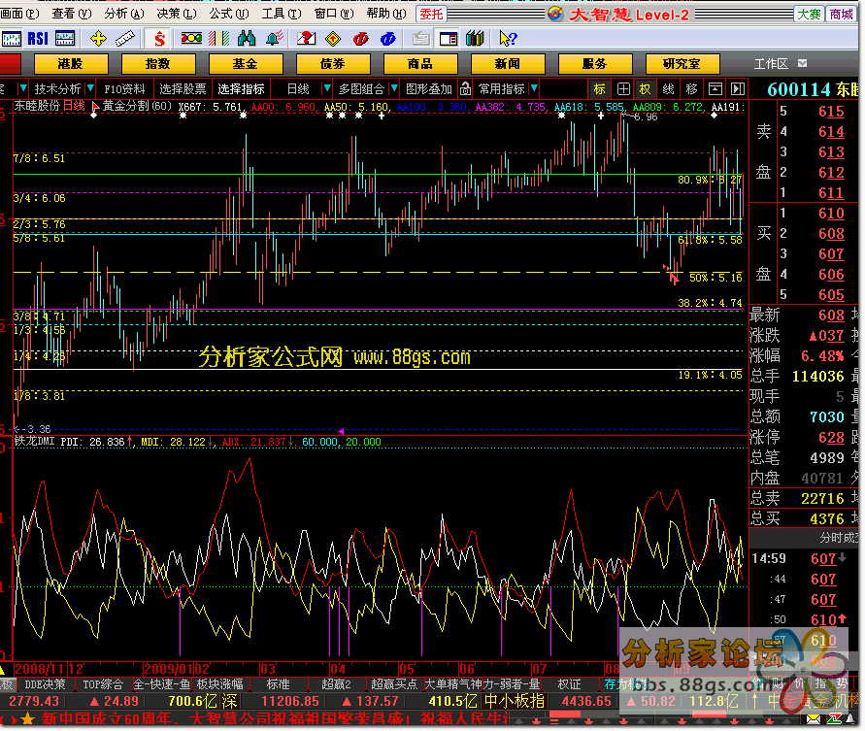Screen dimensions: 865x731
Task: Open the 窗口(W) menu
Action: point(334,14)
